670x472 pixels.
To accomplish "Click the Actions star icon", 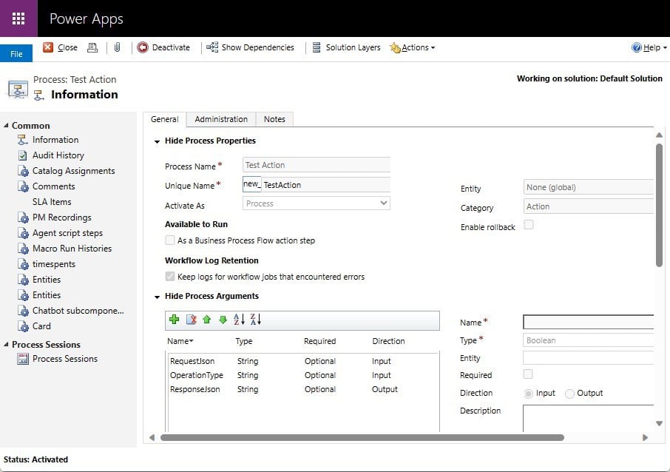I will [395, 47].
